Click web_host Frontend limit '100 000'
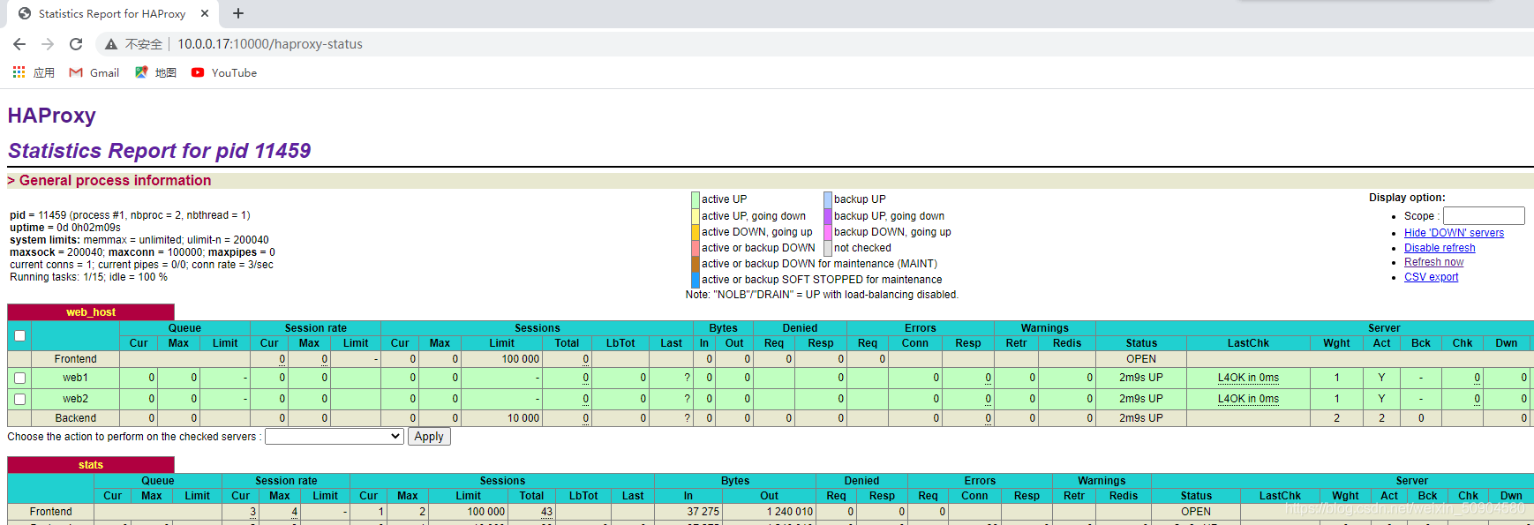Image resolution: width=1534 pixels, height=525 pixels. pos(521,359)
